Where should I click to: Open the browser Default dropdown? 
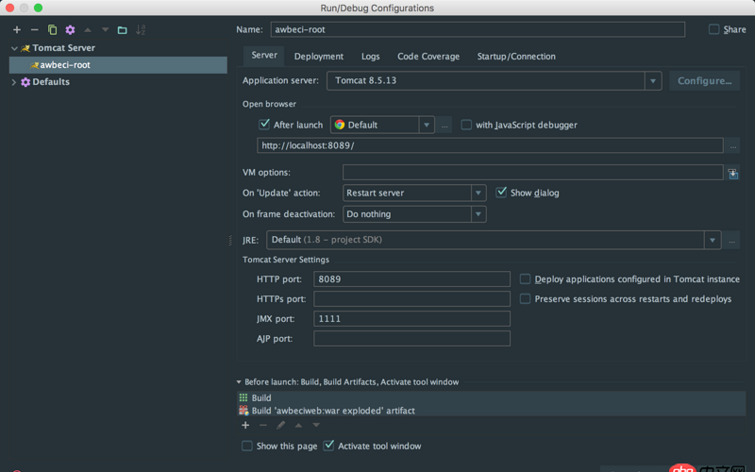pyautogui.click(x=427, y=126)
